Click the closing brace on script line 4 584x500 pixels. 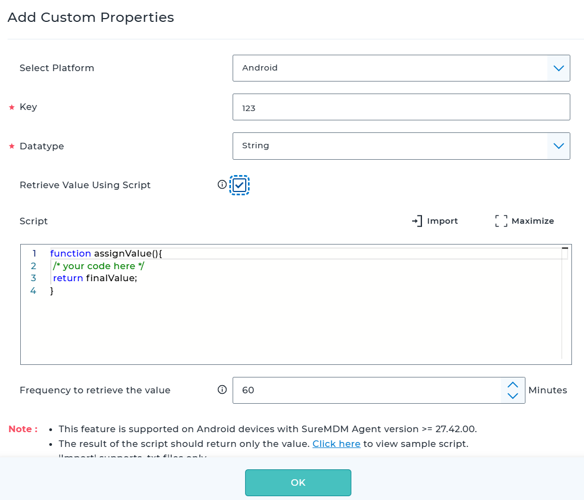click(52, 291)
